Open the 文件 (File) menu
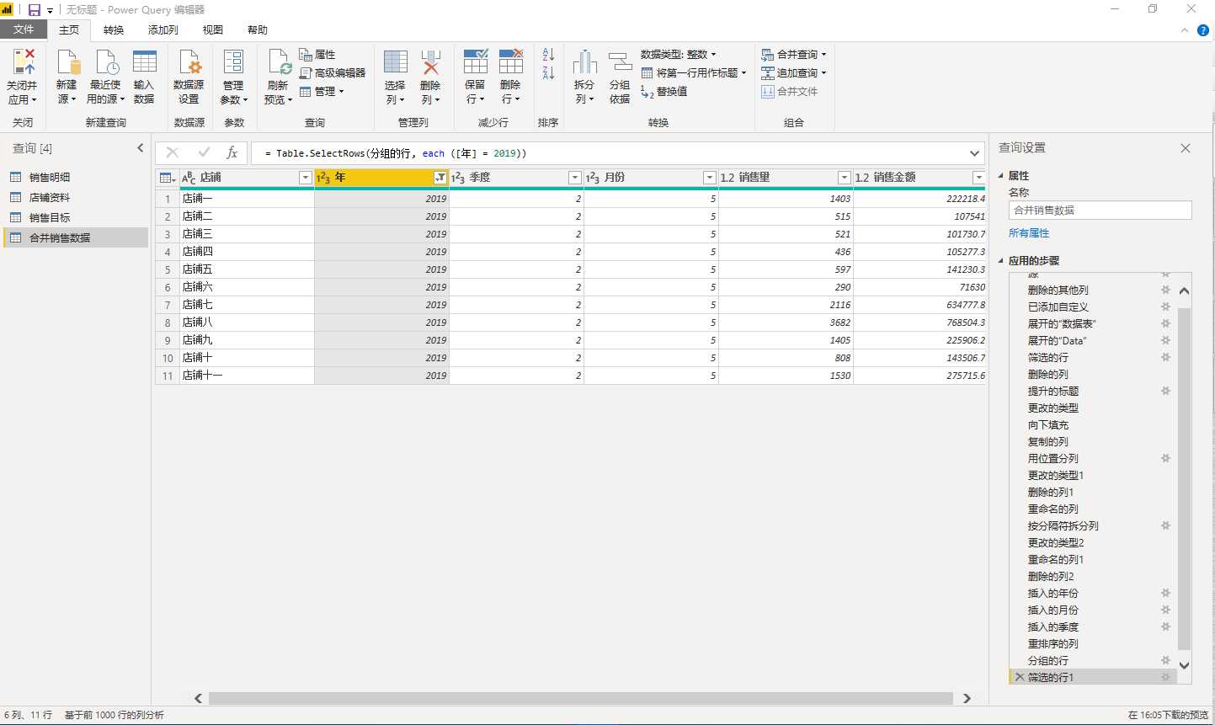 click(24, 29)
